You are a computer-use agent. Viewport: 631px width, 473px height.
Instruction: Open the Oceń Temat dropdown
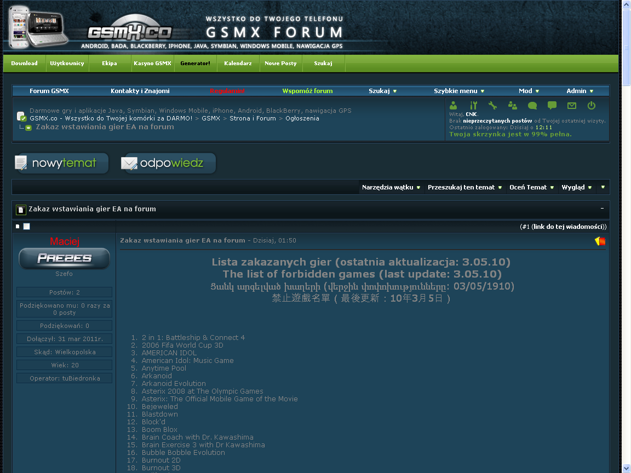[532, 187]
